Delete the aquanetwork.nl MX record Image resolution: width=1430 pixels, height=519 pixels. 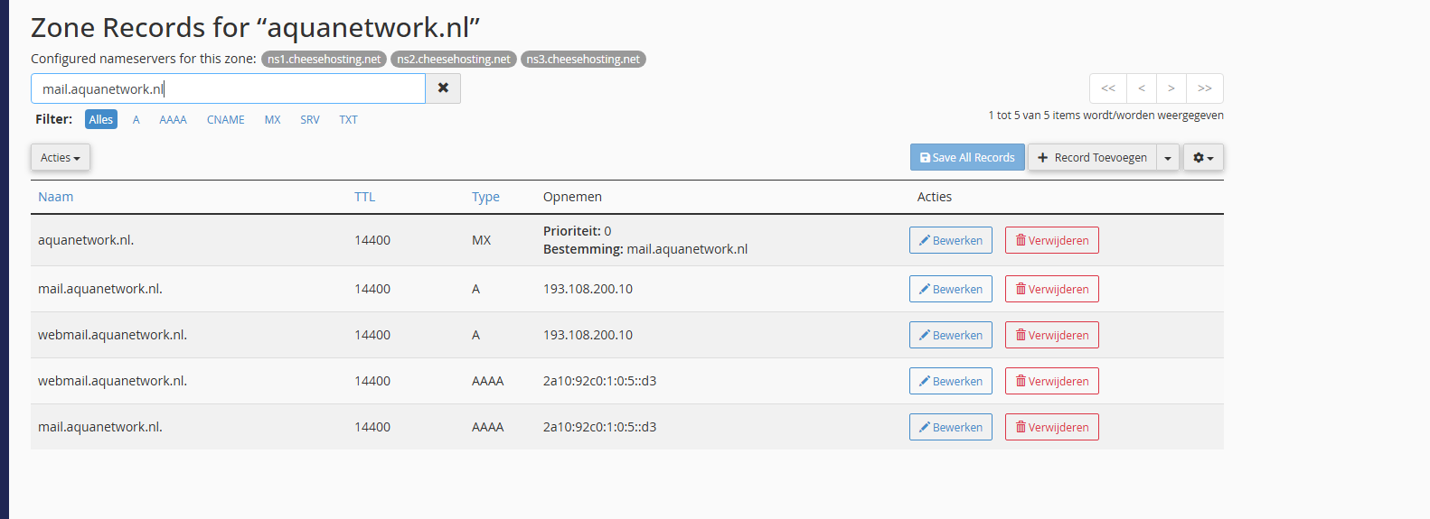click(1051, 241)
